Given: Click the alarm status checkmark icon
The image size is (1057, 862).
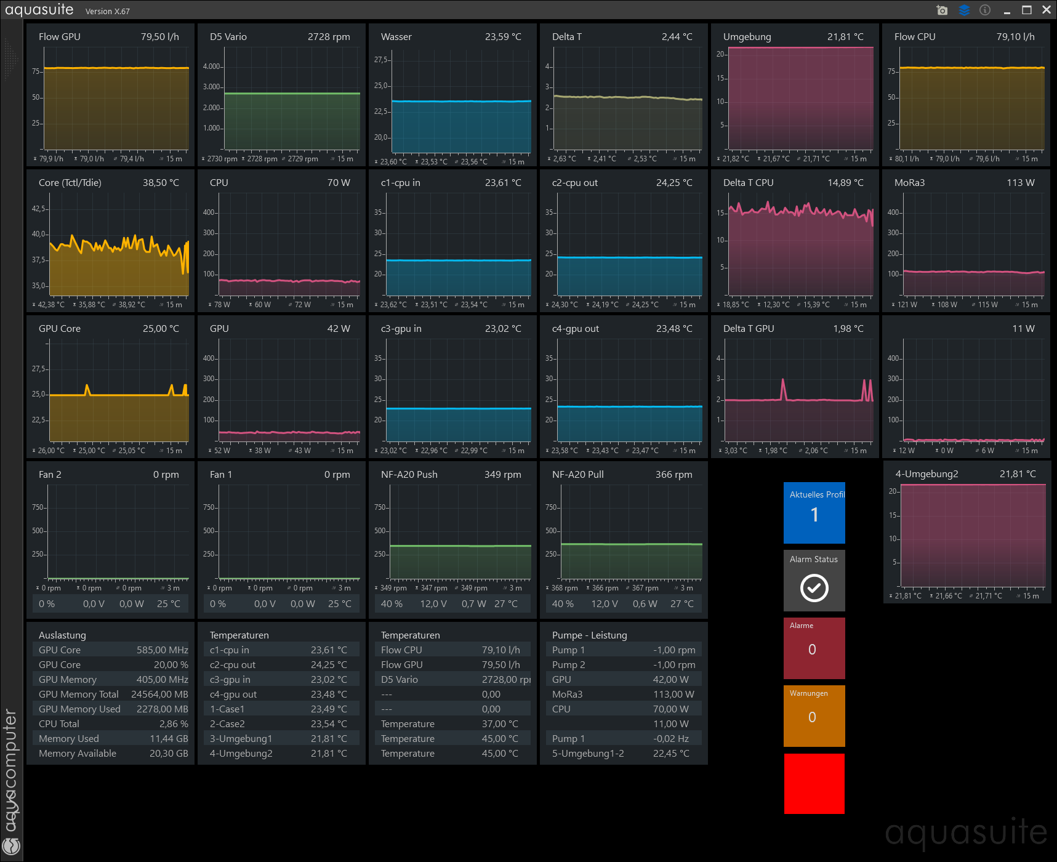Looking at the screenshot, I should click(x=814, y=587).
